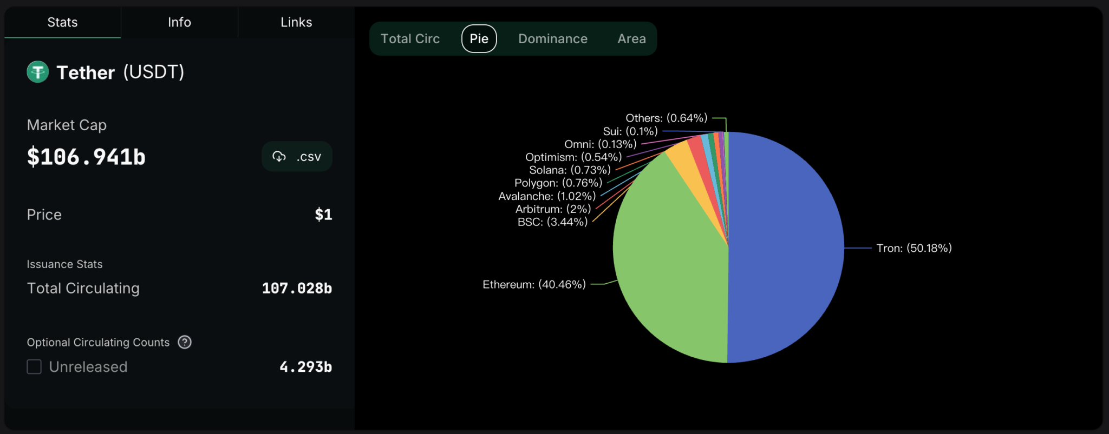
Task: Switch chart to Dominance view
Action: (x=553, y=39)
